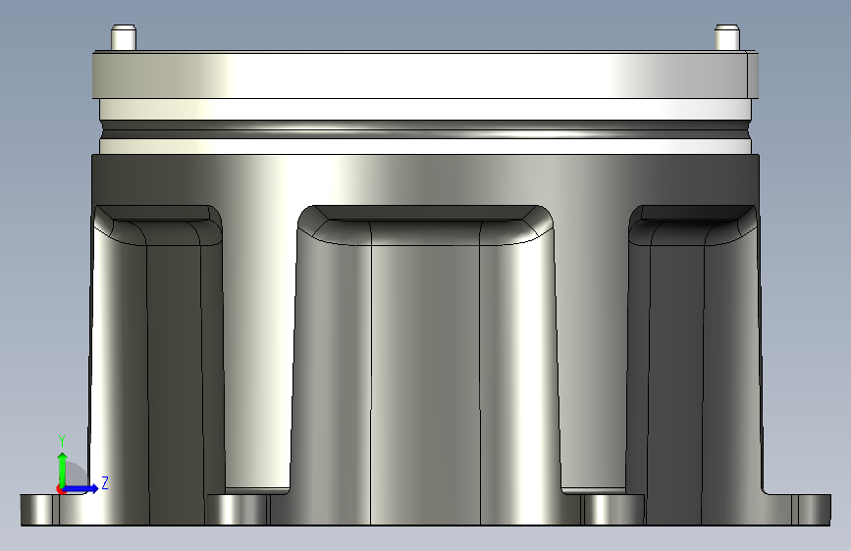This screenshot has height=551, width=851.
Task: Select the left dowel pin on top of the model
Action: [x=124, y=37]
